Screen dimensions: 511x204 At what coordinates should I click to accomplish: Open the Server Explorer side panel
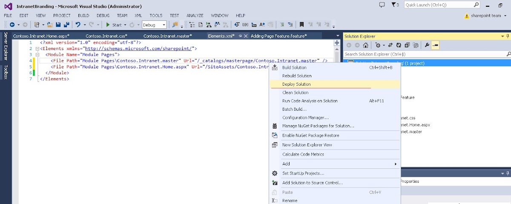pyautogui.click(x=6, y=46)
